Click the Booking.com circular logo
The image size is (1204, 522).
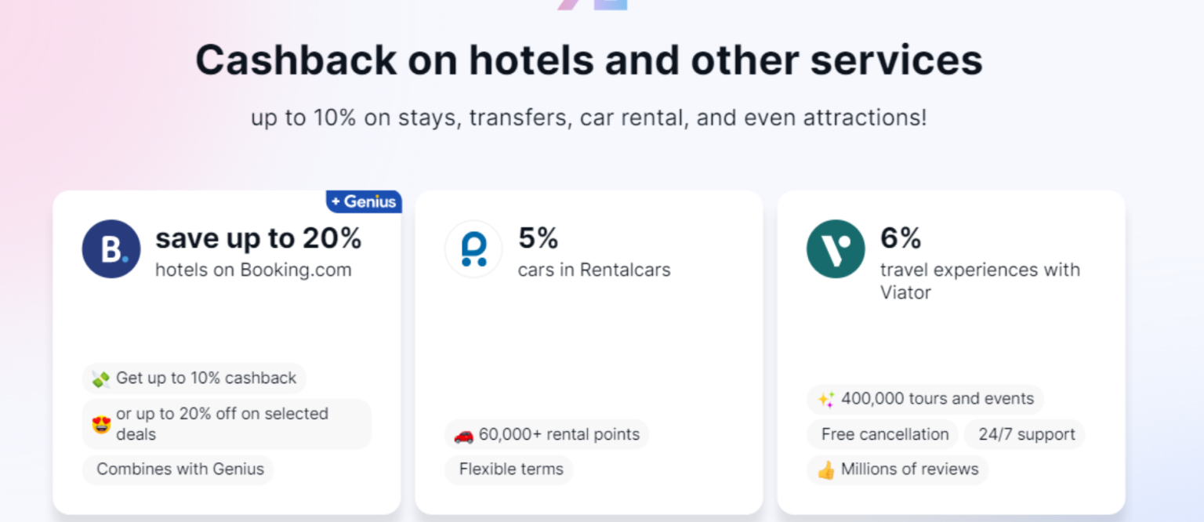111,249
